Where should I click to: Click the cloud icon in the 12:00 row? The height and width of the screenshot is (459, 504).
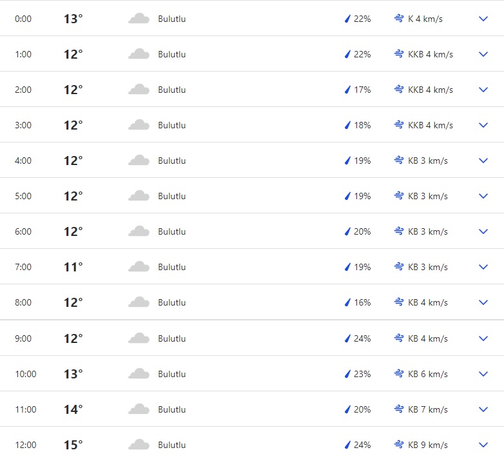click(x=139, y=445)
